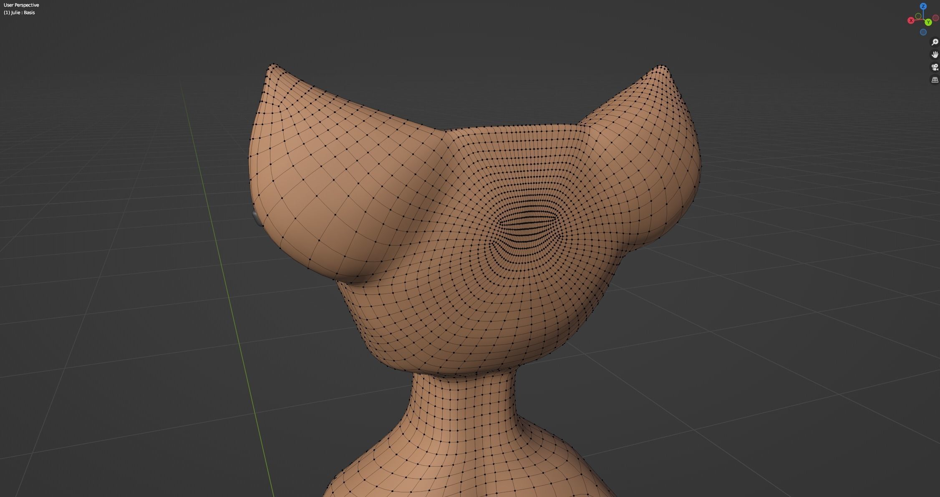Click the 'User Perspective' viewport label
Image resolution: width=940 pixels, height=497 pixels.
(x=21, y=5)
